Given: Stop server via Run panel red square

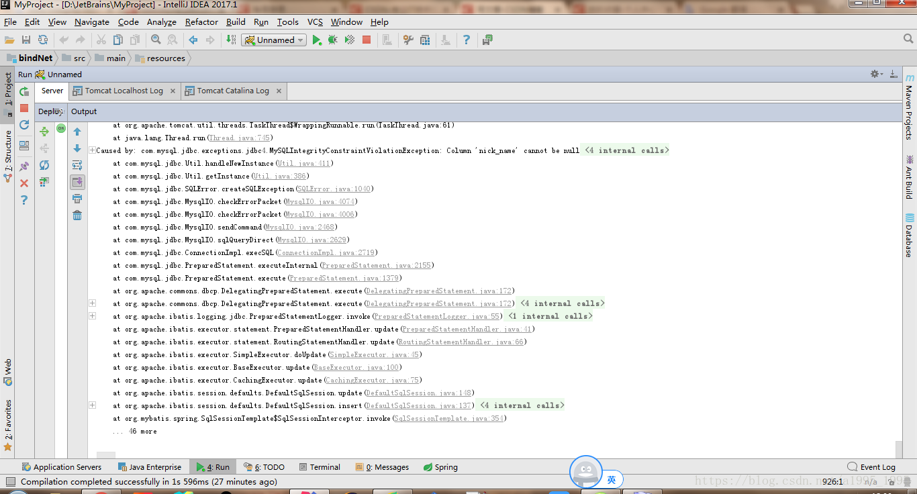Looking at the screenshot, I should coord(24,108).
